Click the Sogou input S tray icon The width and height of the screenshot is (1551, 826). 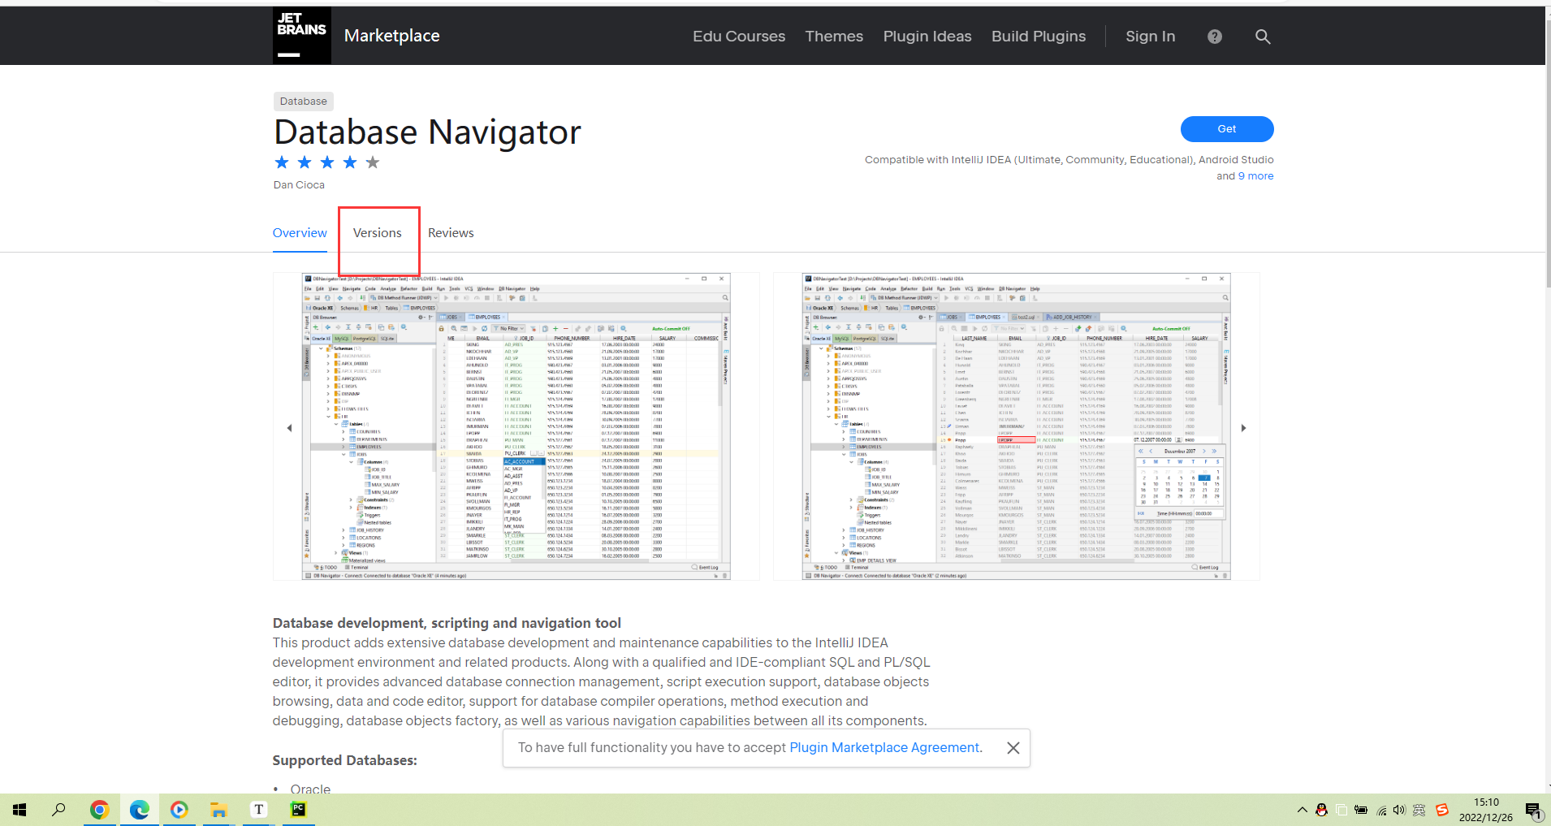click(x=1442, y=810)
